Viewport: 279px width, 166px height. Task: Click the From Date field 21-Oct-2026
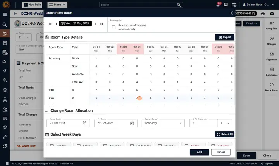pyautogui.click(x=68, y=123)
